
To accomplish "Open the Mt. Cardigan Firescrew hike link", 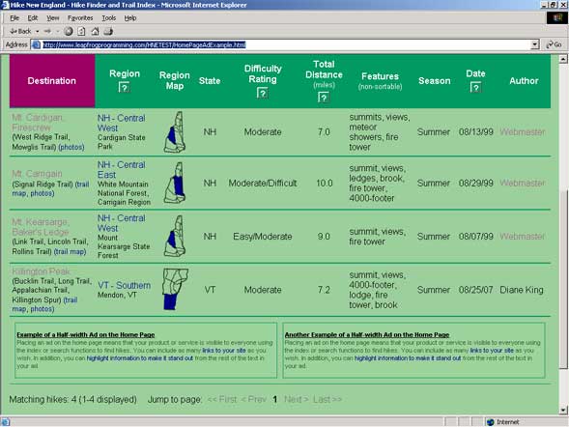I will tap(37, 123).
